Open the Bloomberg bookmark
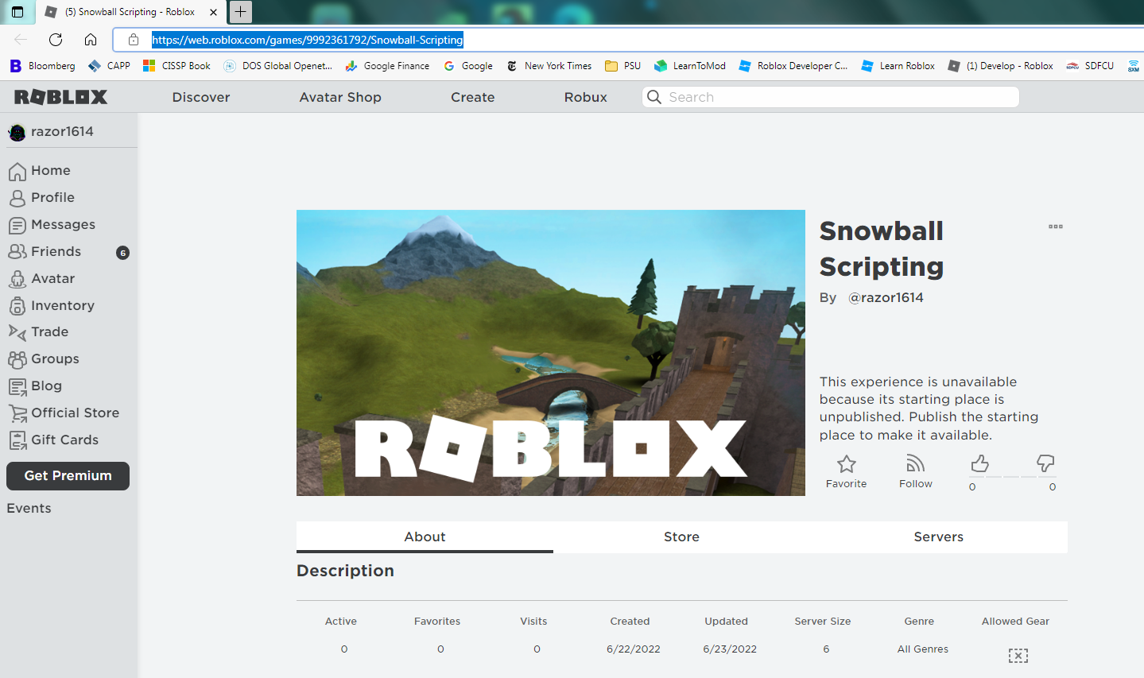 click(x=42, y=66)
